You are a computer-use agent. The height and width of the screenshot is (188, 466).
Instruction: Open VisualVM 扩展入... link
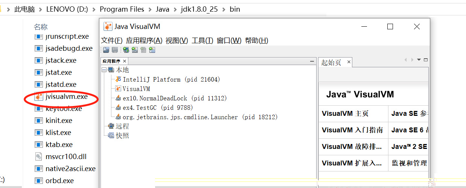[x=352, y=163]
